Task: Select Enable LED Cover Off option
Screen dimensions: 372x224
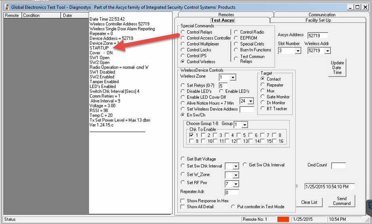Action: [x=182, y=97]
